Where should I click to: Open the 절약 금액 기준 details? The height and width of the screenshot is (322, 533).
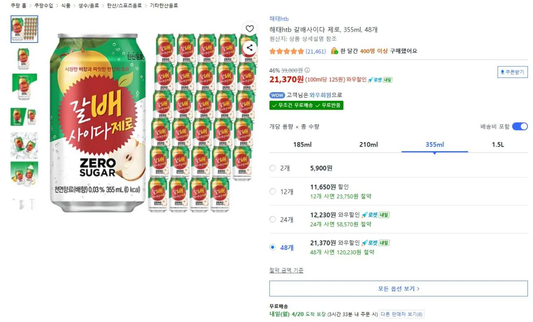point(286,270)
